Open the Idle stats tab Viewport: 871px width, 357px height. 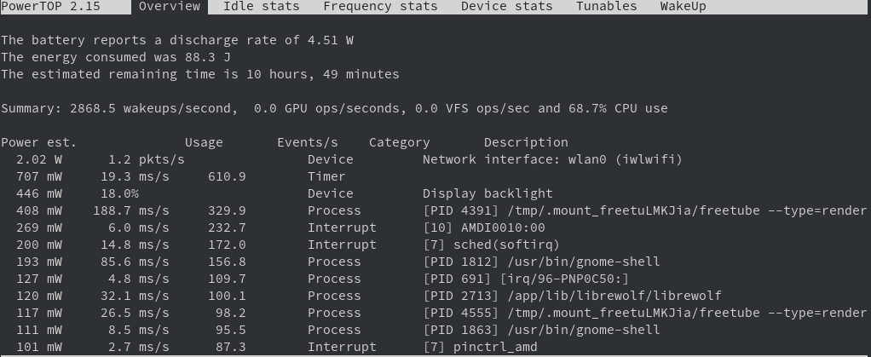[x=261, y=7]
